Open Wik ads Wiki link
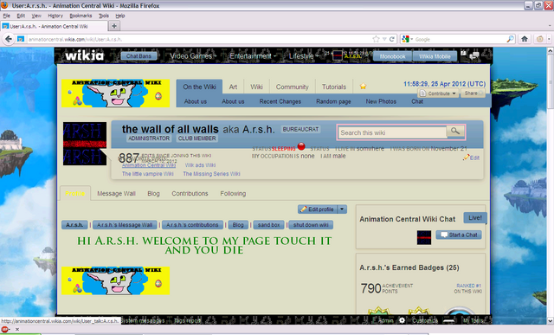554x335 pixels. 200,165
